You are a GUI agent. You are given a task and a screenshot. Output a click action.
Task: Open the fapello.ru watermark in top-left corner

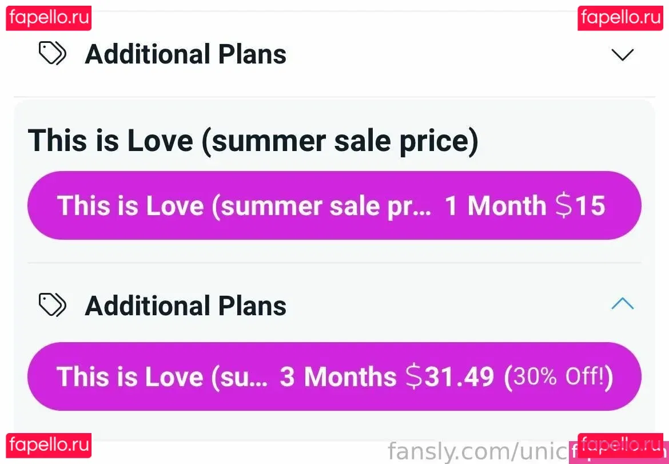coord(49,18)
